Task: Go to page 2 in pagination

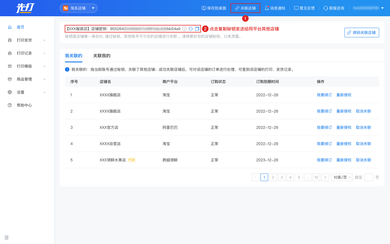Action: point(273,177)
